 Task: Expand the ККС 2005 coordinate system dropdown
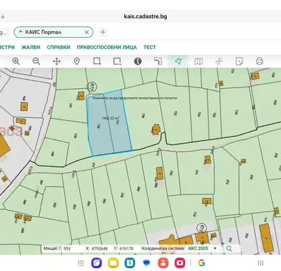215,249
